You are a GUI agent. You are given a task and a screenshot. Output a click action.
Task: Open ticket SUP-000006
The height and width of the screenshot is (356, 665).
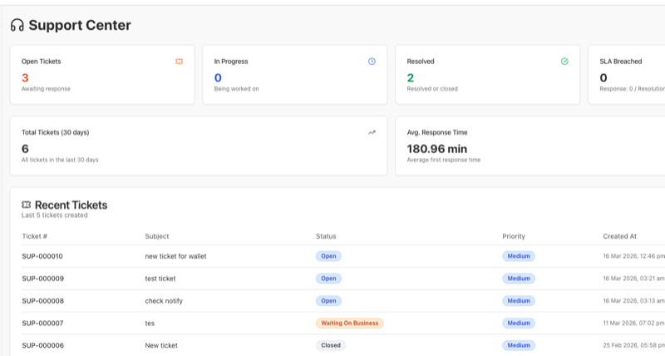pos(43,345)
